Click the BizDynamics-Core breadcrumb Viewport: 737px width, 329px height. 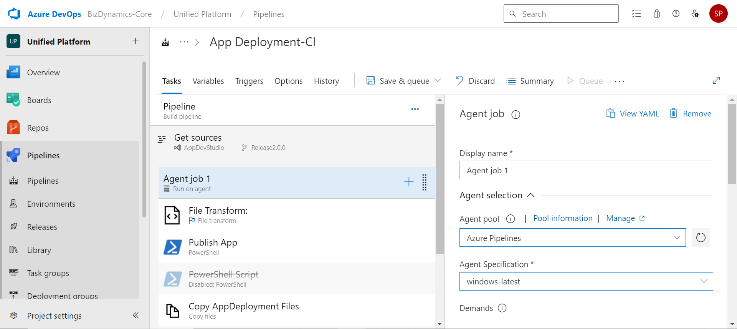pyautogui.click(x=120, y=14)
